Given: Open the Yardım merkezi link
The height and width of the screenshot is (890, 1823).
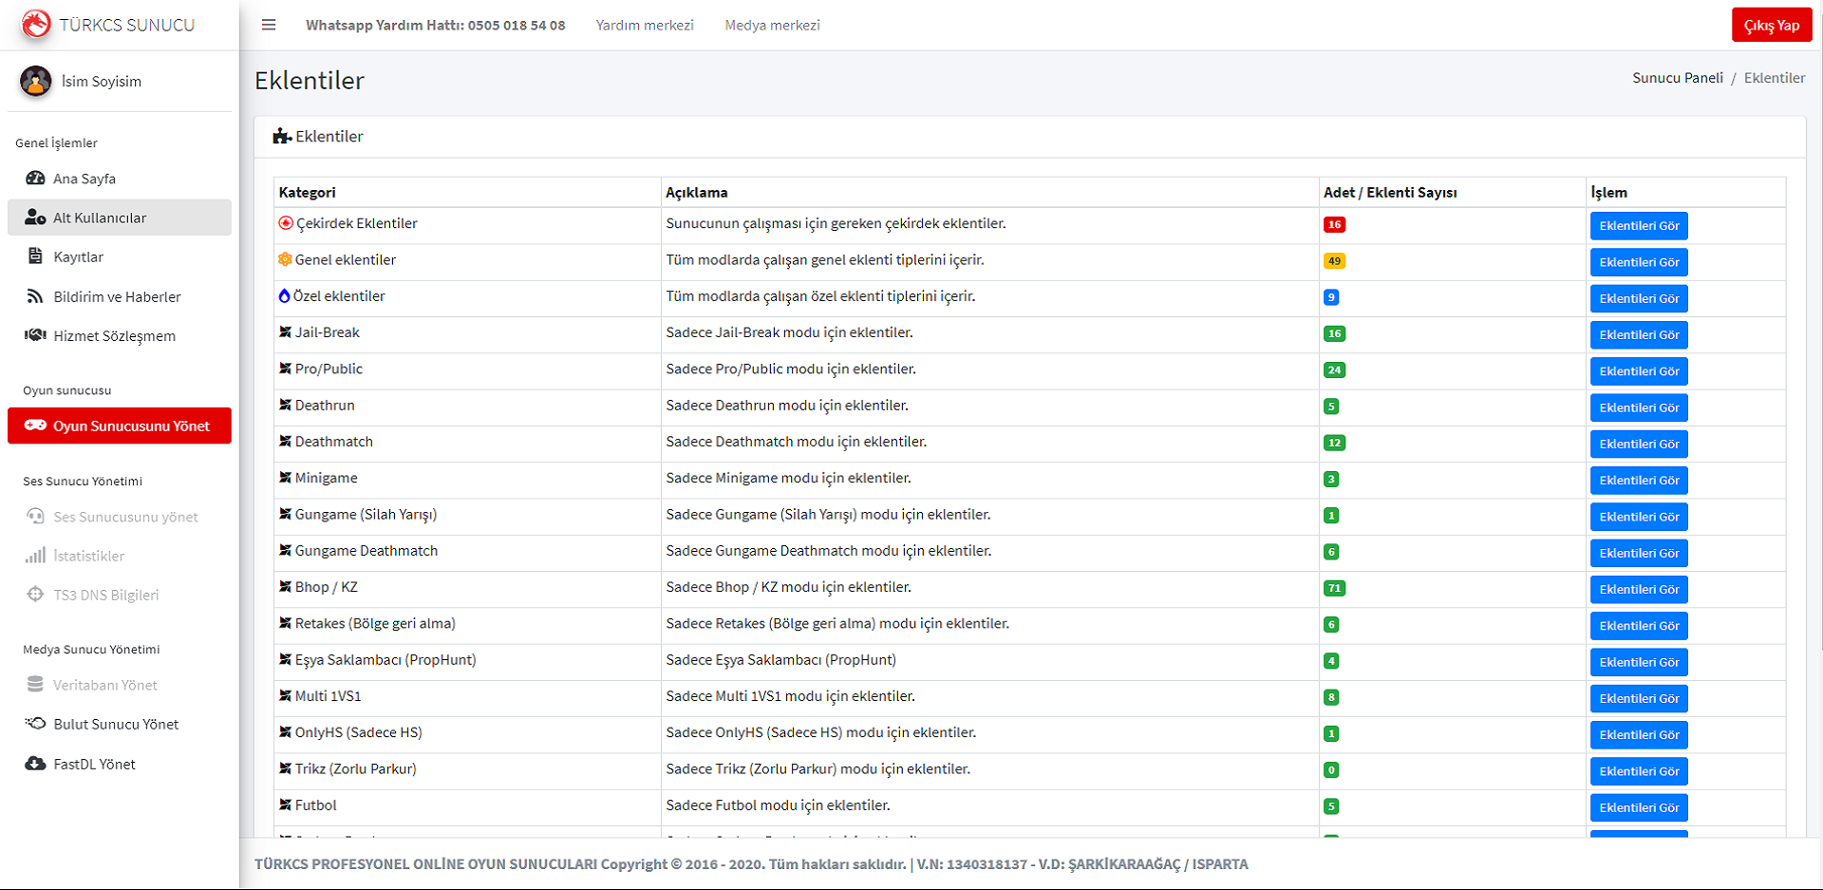Looking at the screenshot, I should click(x=645, y=25).
